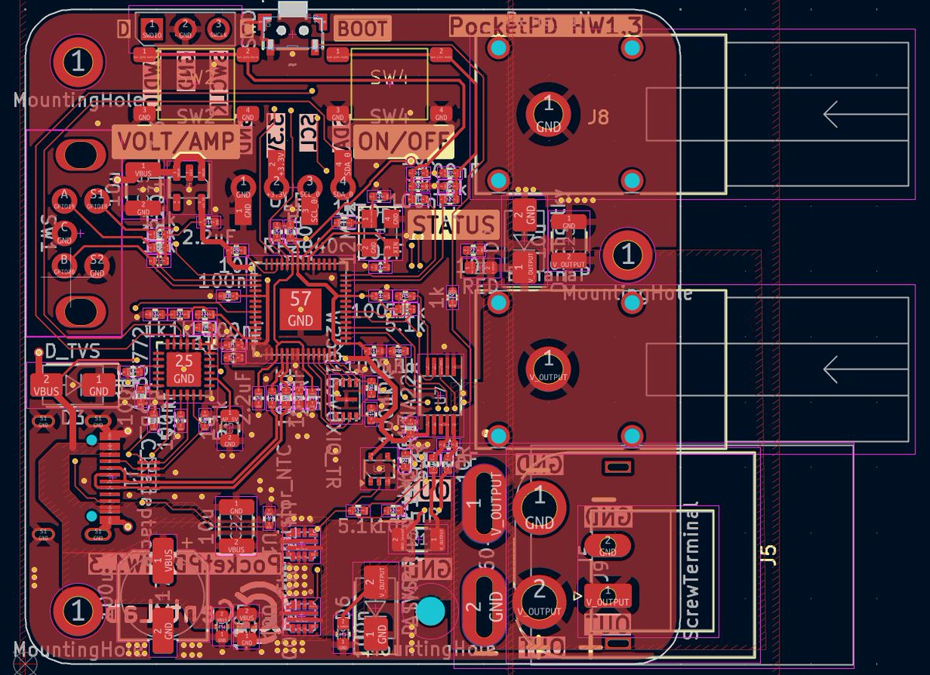This screenshot has width=930, height=675.
Task: Click the large cyan drill hole at bottom
Action: (430, 612)
